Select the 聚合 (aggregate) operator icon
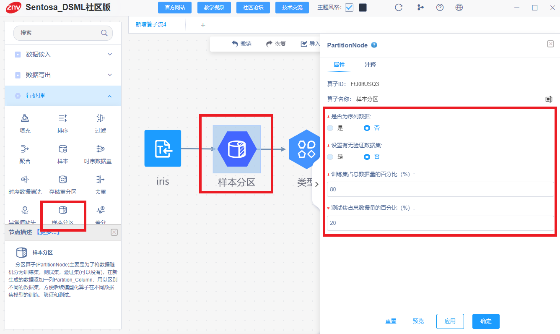 click(25, 149)
